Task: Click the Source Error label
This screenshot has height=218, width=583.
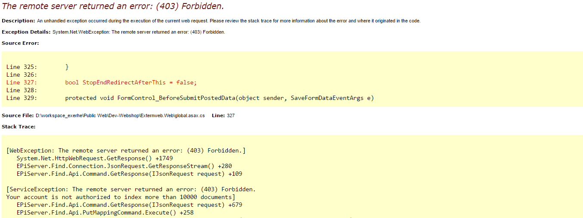Action: (x=20, y=43)
